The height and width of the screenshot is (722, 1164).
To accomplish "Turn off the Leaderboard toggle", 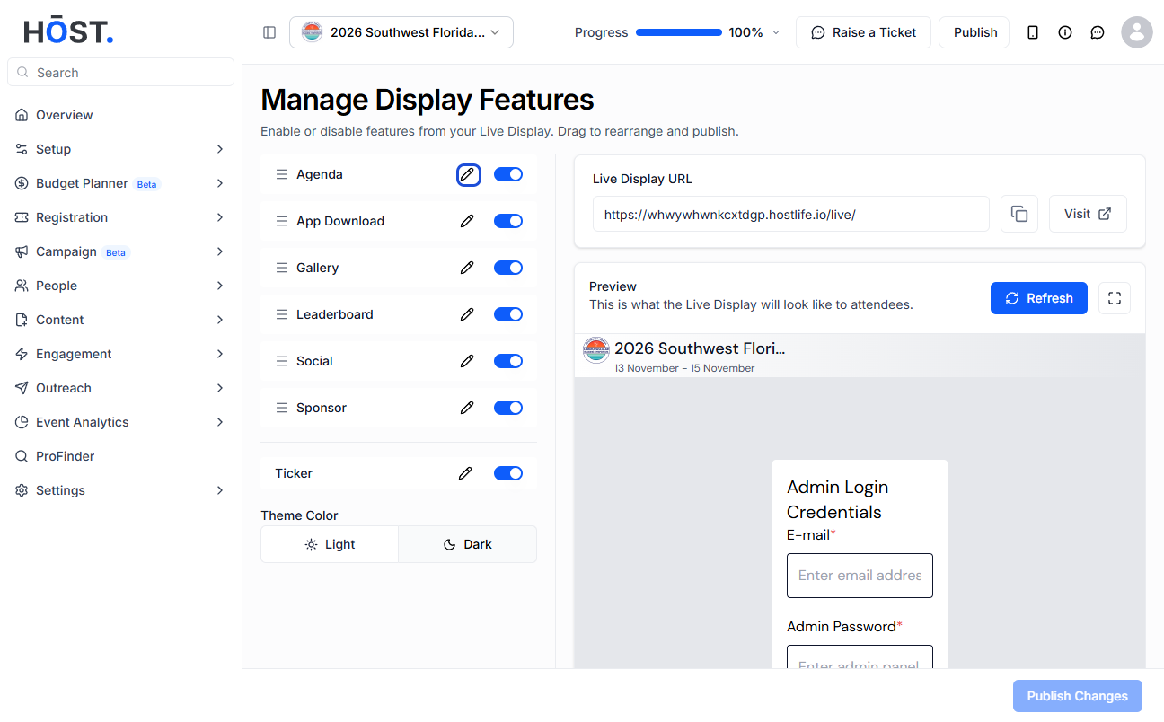I will coord(508,314).
